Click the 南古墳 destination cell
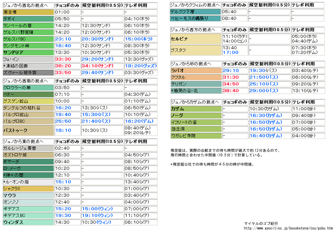The image size is (336, 232). [x=28, y=12]
